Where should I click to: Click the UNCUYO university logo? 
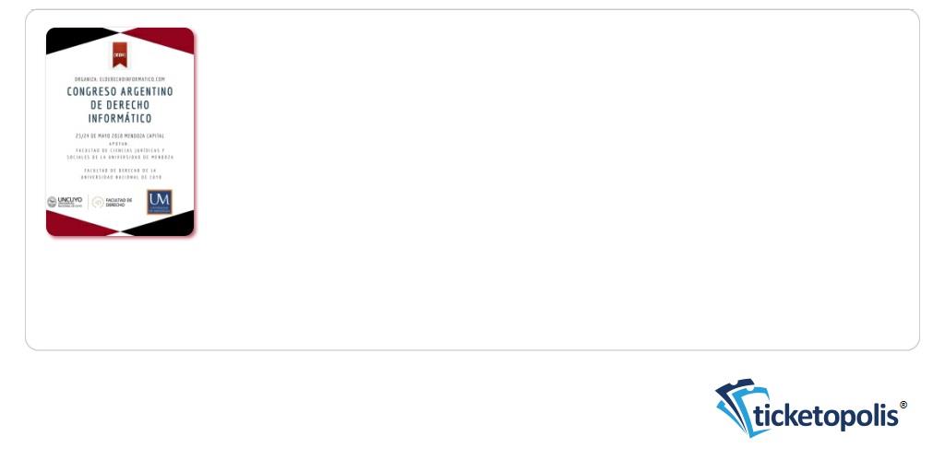(65, 202)
